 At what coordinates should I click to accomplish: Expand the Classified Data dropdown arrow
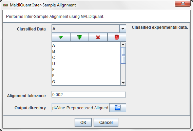click(122, 29)
